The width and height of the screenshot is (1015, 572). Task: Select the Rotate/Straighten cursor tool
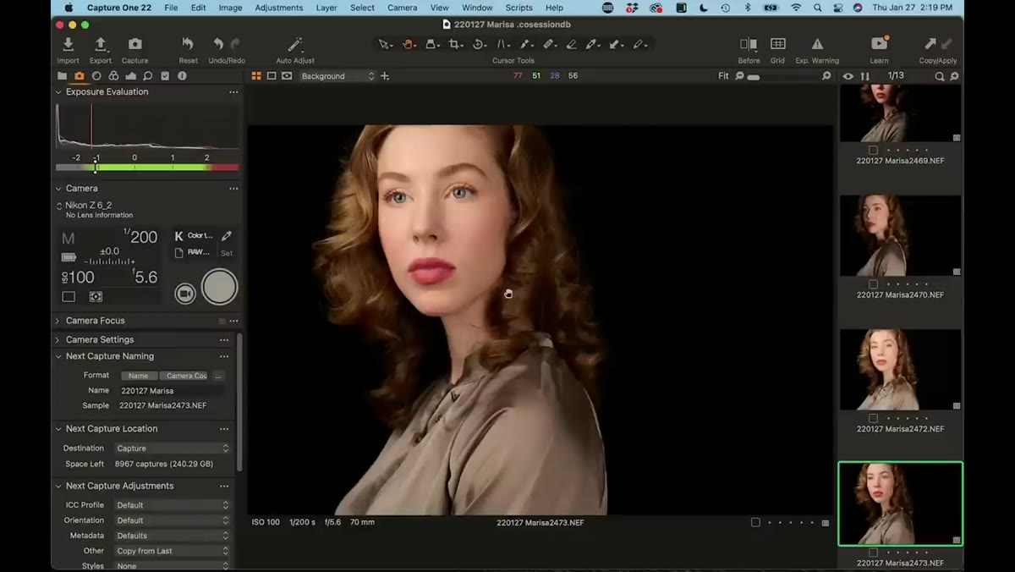point(479,44)
